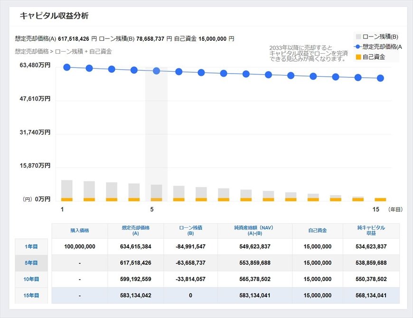
Task: Click the orange bar at year 15
Action: coord(380,199)
